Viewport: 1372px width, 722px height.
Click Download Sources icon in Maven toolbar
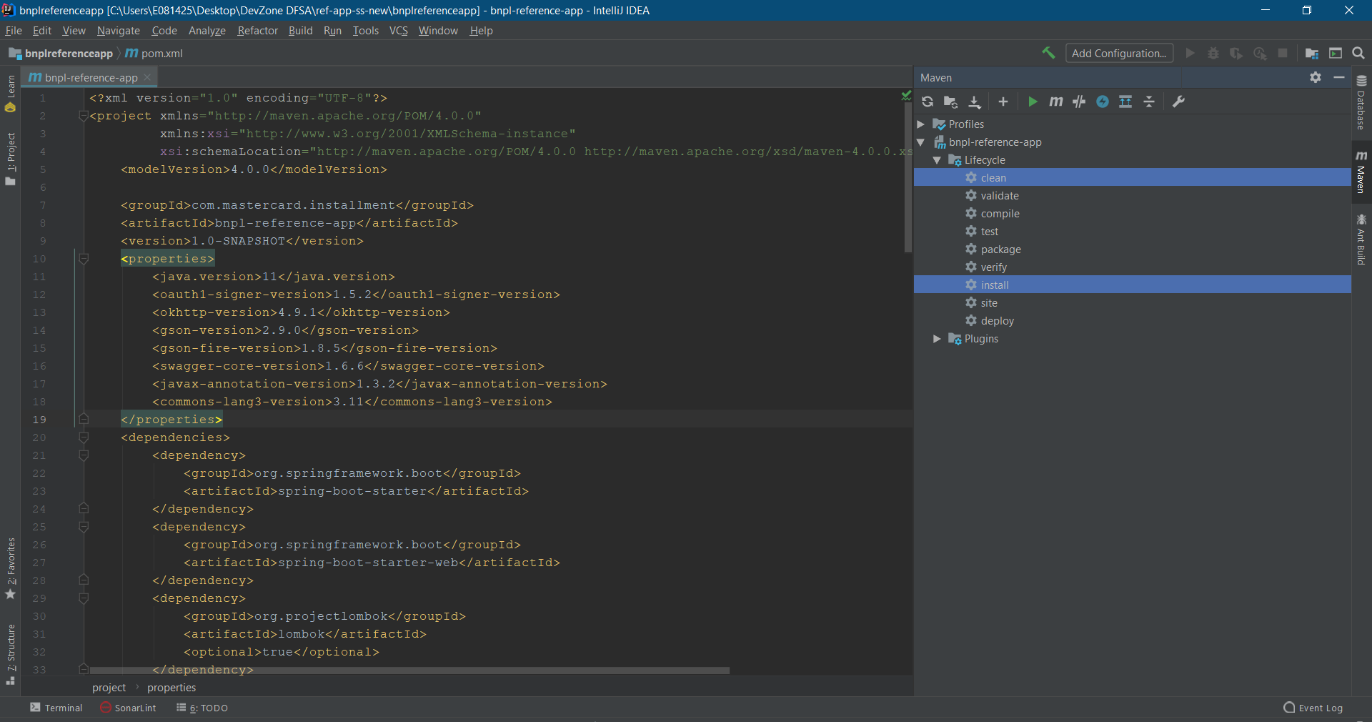click(x=974, y=102)
